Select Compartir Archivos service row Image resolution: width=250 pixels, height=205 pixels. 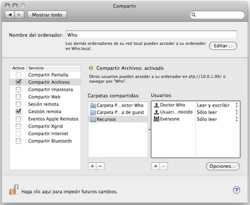coord(45,82)
